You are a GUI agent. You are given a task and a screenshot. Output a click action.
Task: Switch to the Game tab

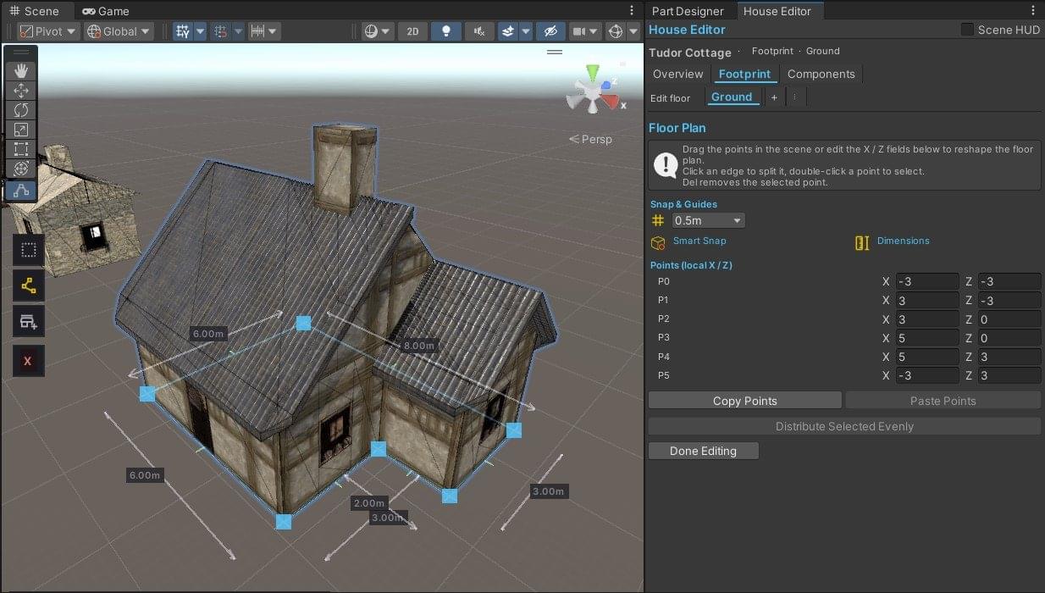pyautogui.click(x=106, y=11)
